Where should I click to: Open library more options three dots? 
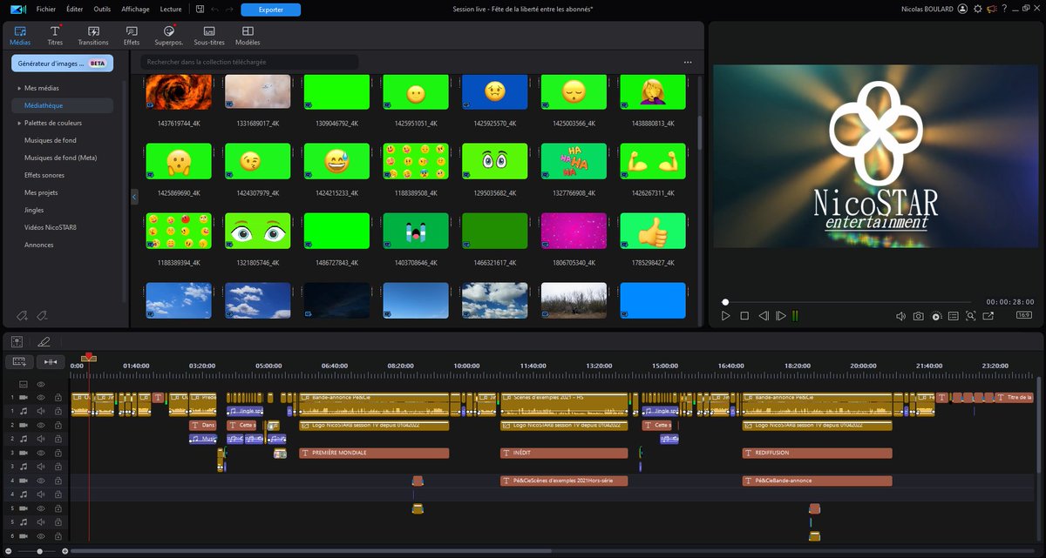pyautogui.click(x=688, y=63)
